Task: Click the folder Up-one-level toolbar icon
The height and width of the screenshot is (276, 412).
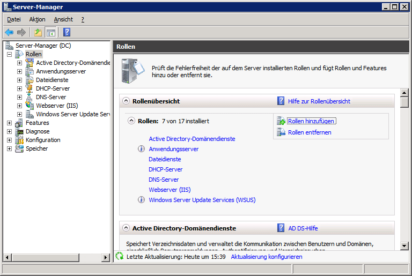Action: [x=38, y=32]
